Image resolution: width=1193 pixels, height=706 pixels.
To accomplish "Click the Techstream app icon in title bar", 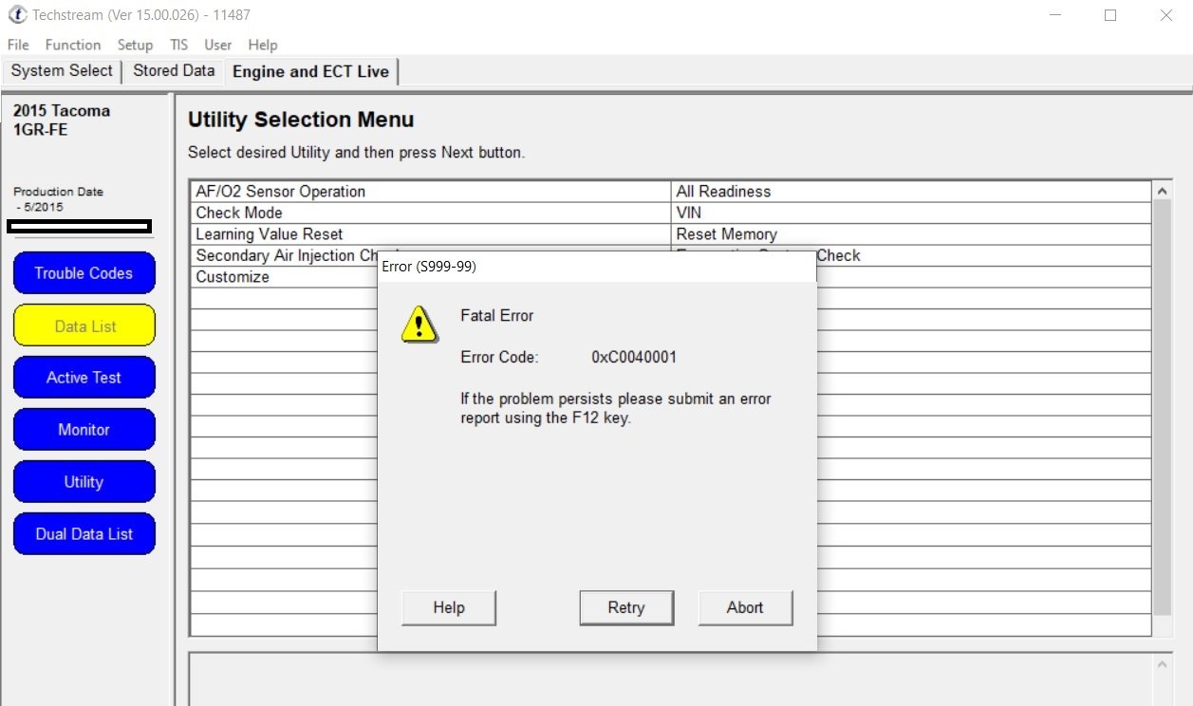I will [16, 15].
